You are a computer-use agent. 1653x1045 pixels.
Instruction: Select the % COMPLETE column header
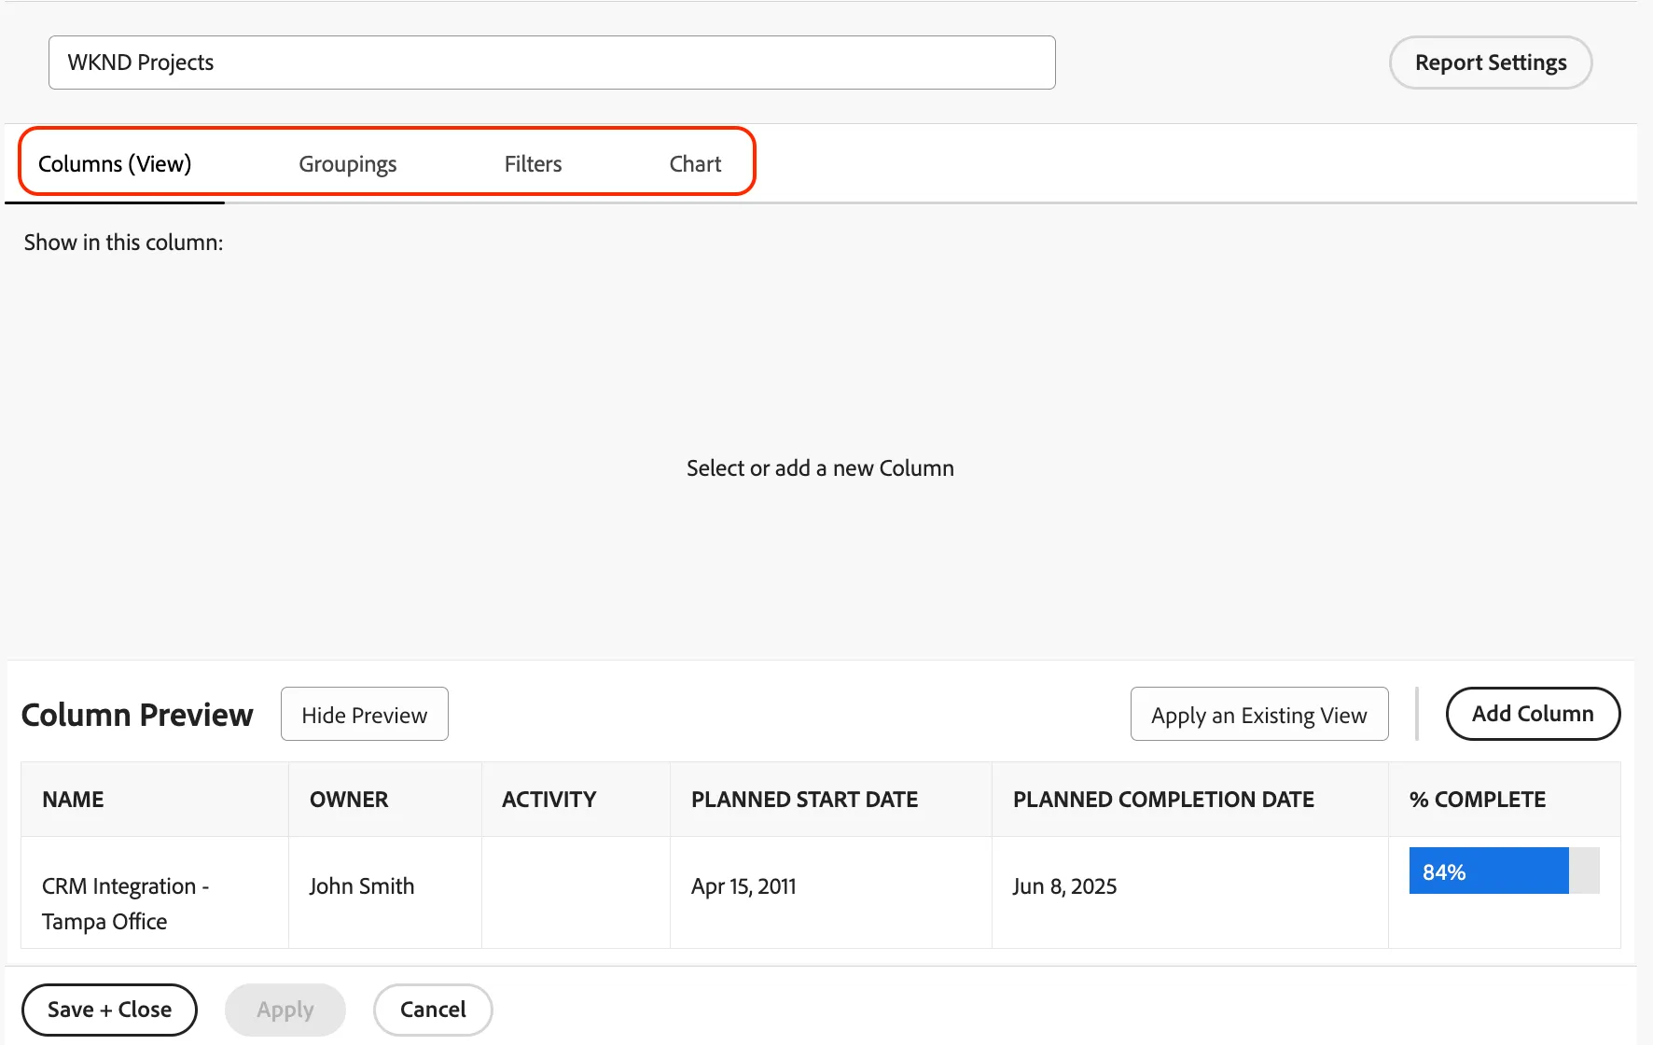(1505, 800)
